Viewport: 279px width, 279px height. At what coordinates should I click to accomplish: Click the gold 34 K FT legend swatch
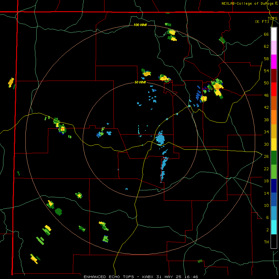point(274,131)
